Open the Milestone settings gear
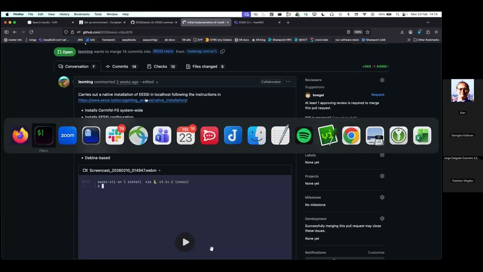 coord(382,197)
